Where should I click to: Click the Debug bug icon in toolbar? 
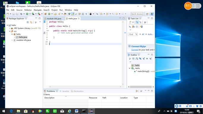tap(21, 14)
